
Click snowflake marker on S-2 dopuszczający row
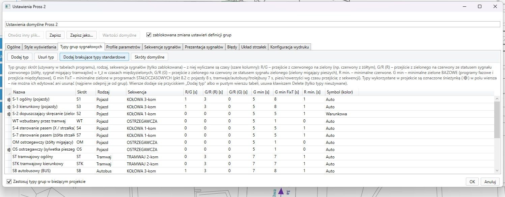9,114
